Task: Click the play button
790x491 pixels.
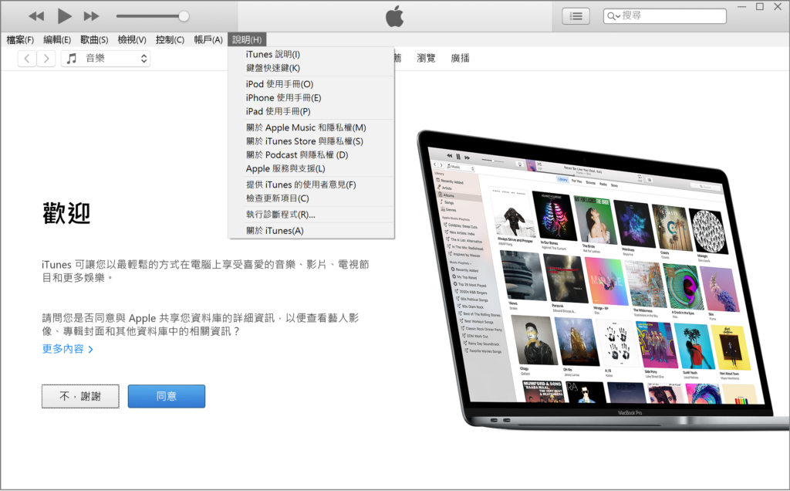Action: pos(64,16)
